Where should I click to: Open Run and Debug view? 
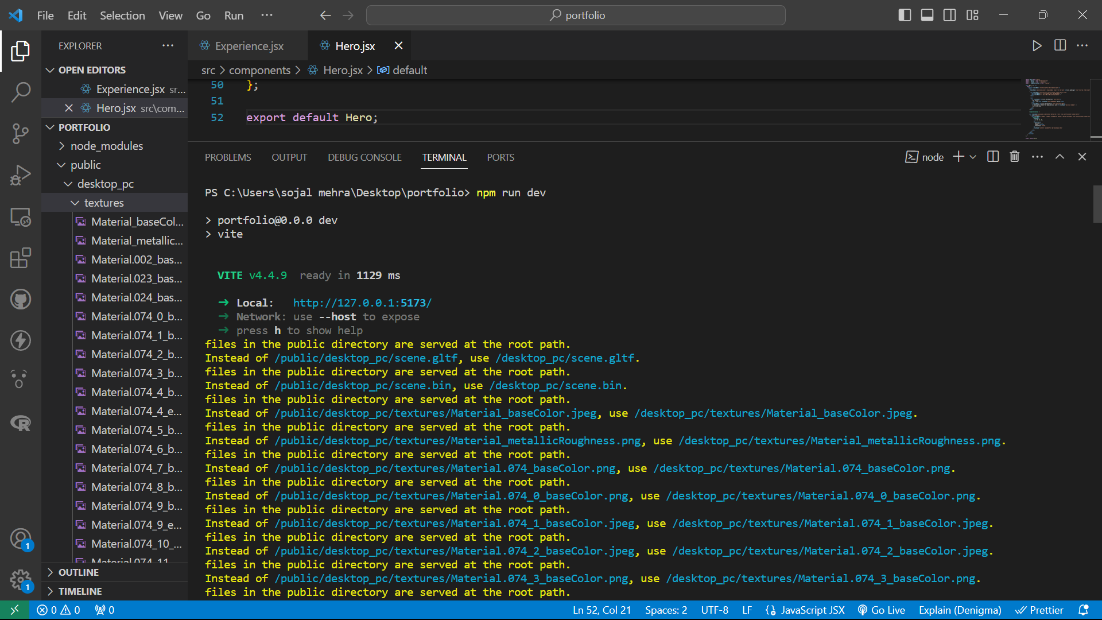pos(21,175)
